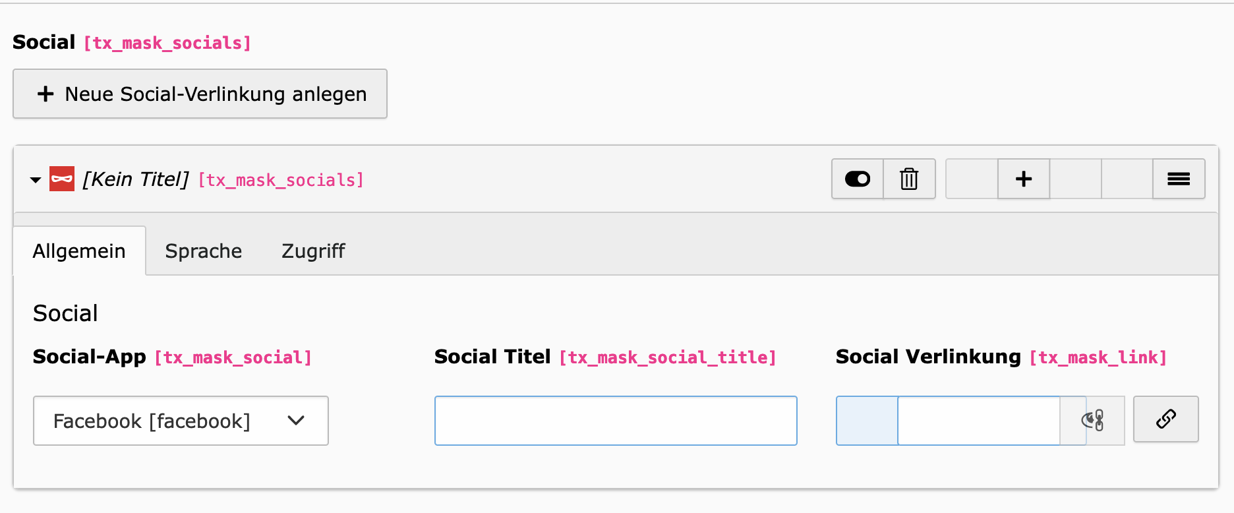Click blank button immediately left of hamburger

tap(1127, 179)
